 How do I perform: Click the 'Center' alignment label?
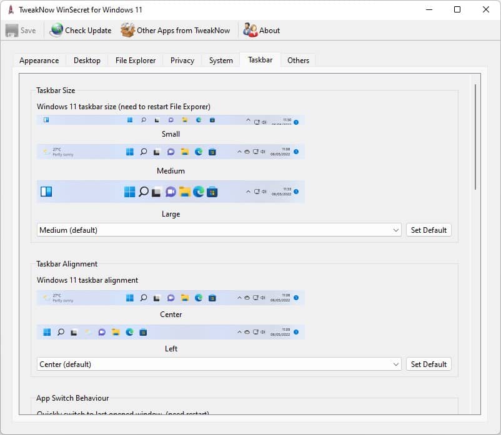click(171, 315)
